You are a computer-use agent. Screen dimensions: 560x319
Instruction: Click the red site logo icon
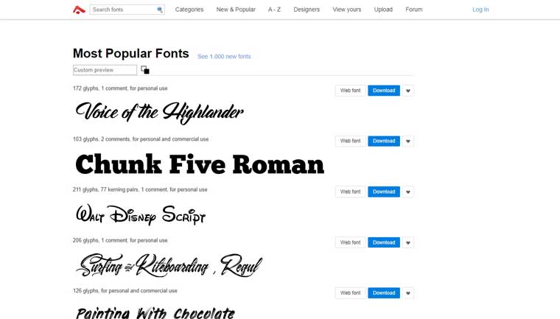[x=79, y=10]
